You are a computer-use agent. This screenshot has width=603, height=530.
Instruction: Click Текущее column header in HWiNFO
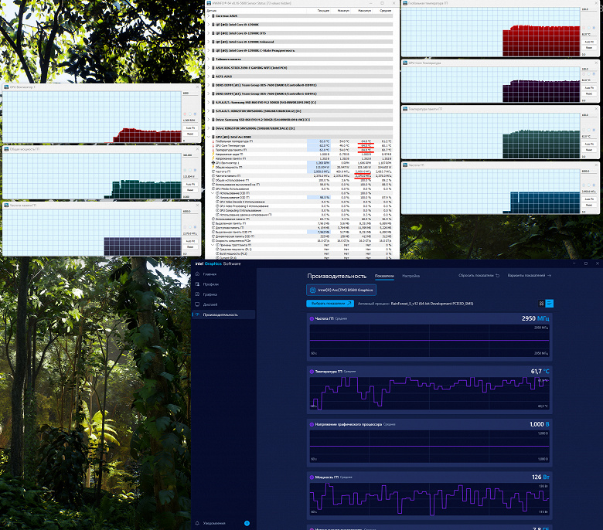[x=323, y=11]
